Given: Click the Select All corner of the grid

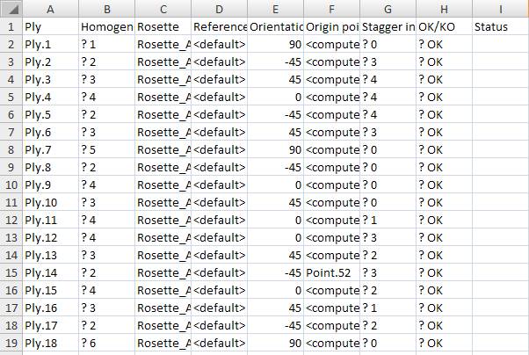Looking at the screenshot, I should click(x=11, y=9).
